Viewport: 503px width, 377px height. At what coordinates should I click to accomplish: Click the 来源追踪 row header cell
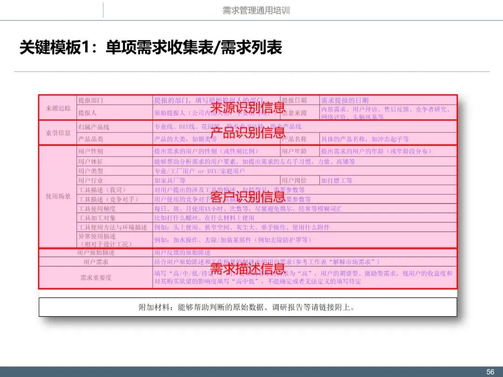58,108
